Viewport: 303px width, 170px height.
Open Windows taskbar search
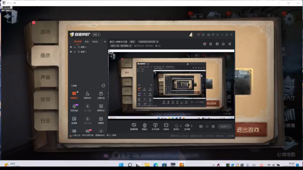pyautogui.click(x=130, y=165)
